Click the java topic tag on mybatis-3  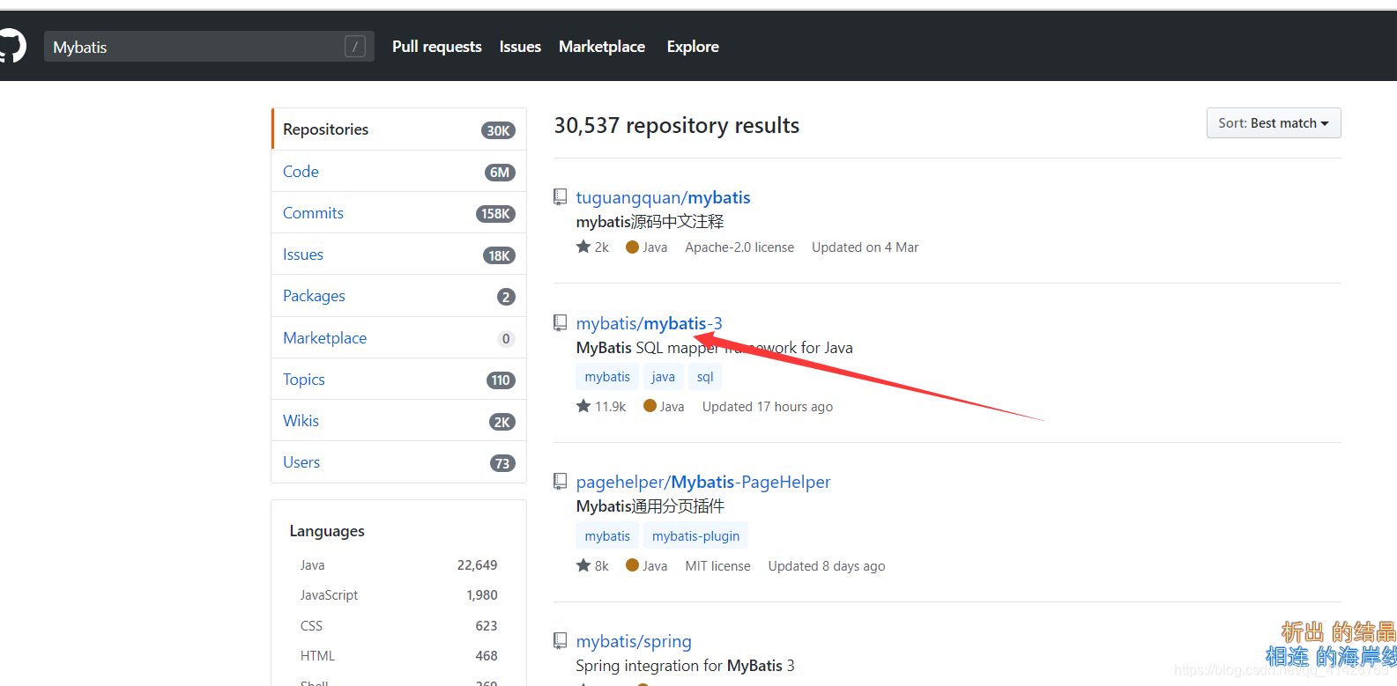(x=663, y=377)
